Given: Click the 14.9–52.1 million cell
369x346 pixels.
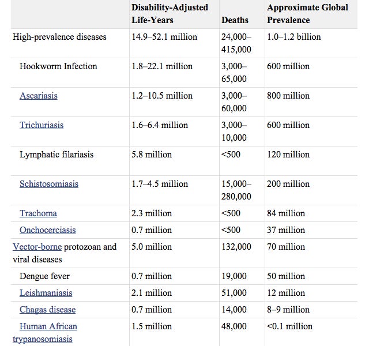Looking at the screenshot, I should click(164, 37).
